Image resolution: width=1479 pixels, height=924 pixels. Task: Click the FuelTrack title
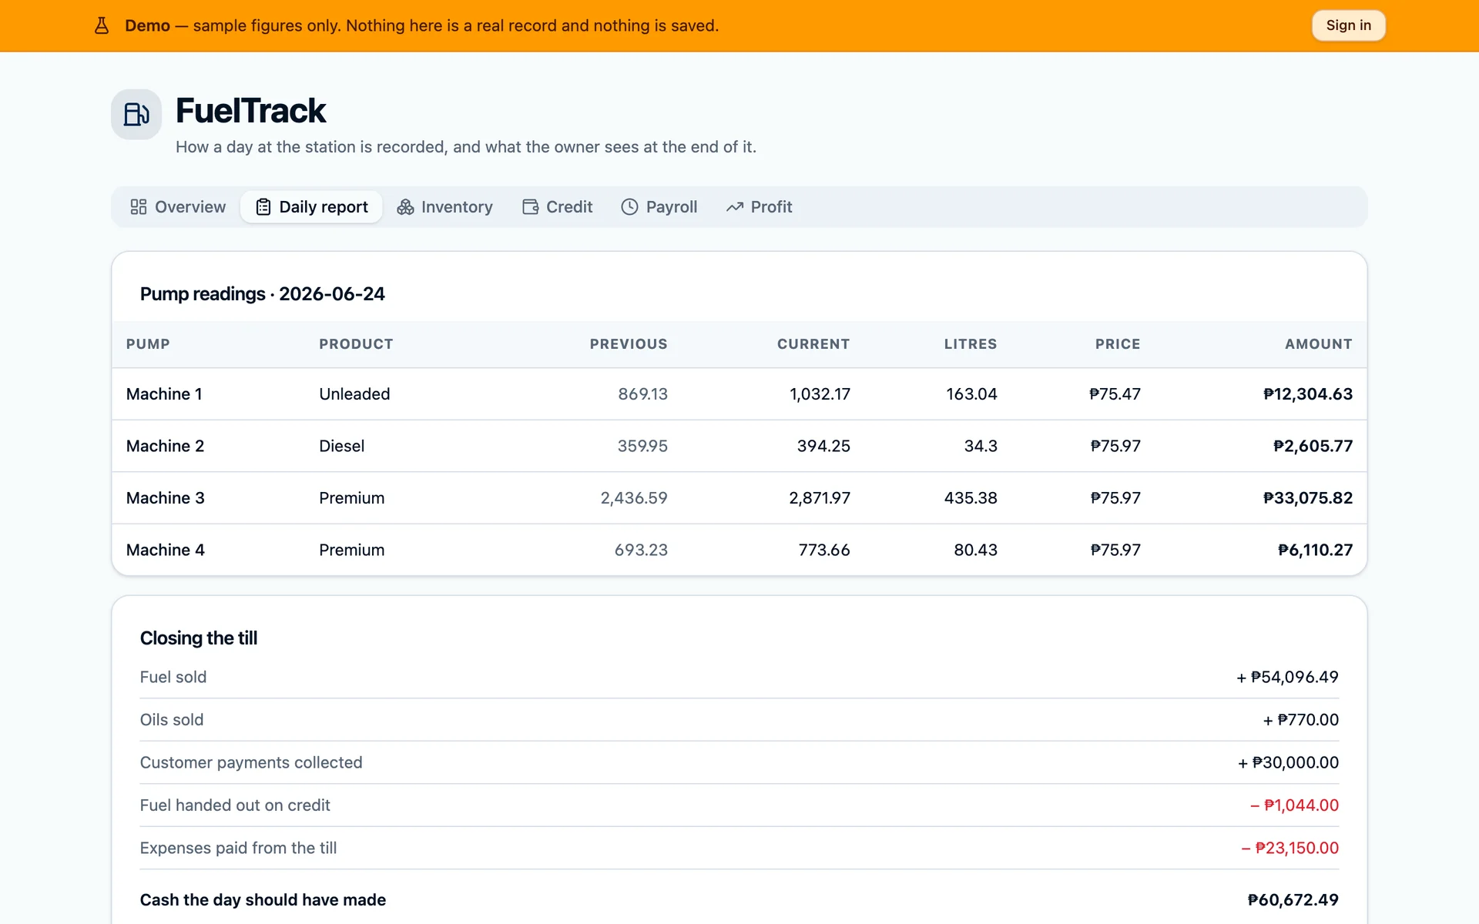[x=250, y=111]
